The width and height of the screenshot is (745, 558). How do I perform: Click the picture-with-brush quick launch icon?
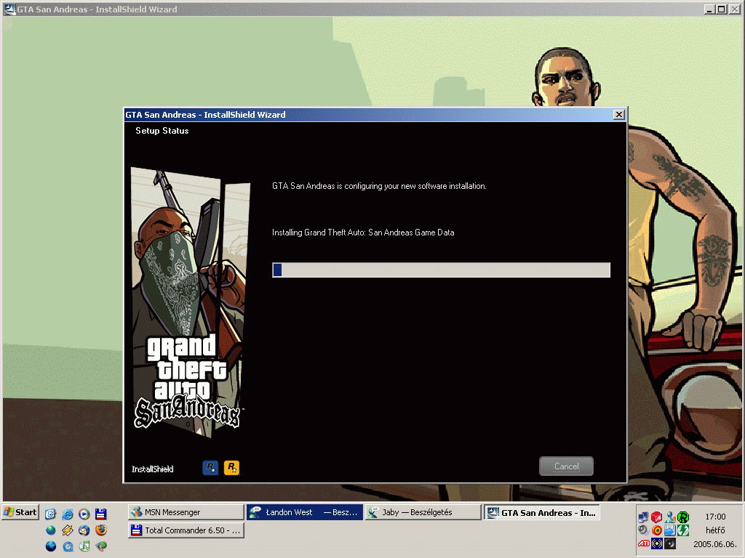click(100, 546)
